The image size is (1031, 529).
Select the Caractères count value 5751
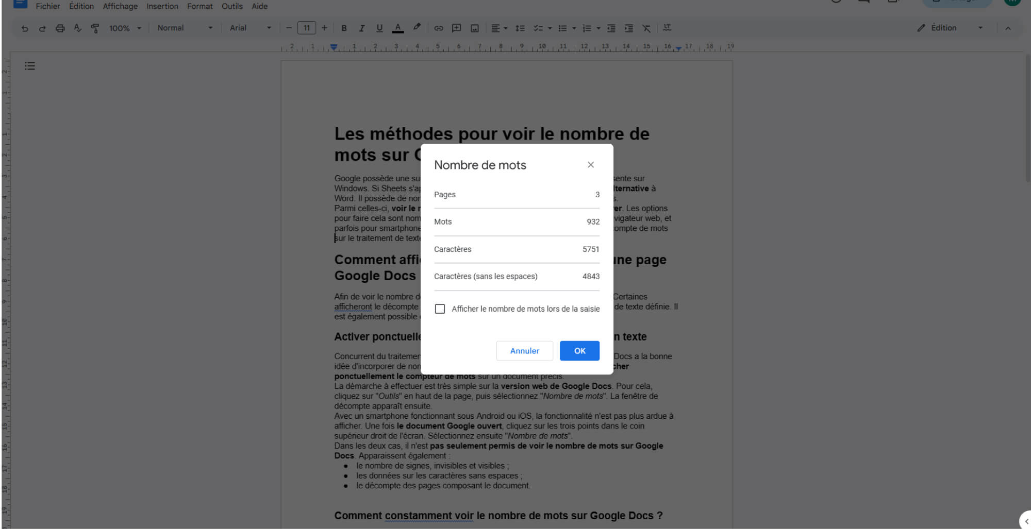tap(591, 249)
